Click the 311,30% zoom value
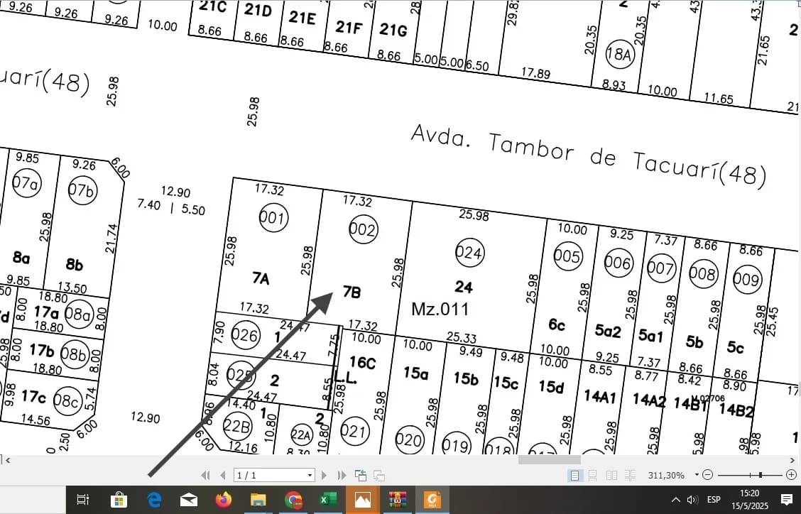801x514 pixels. click(x=666, y=475)
